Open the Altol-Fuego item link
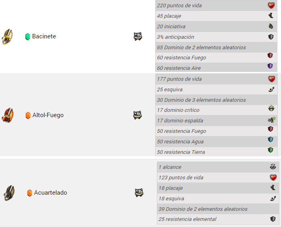 click(x=48, y=115)
